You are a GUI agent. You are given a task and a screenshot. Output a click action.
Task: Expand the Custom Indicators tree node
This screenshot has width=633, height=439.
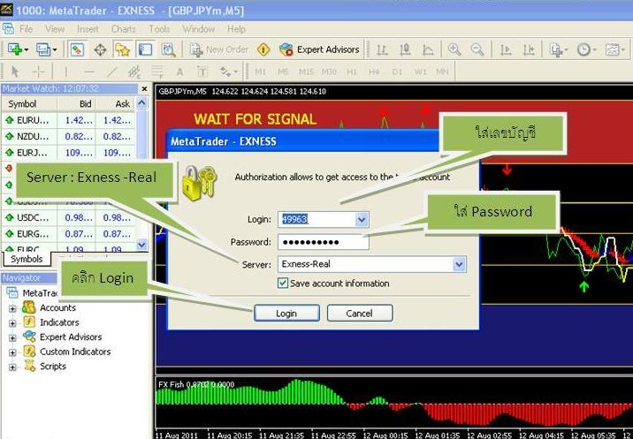(12, 352)
